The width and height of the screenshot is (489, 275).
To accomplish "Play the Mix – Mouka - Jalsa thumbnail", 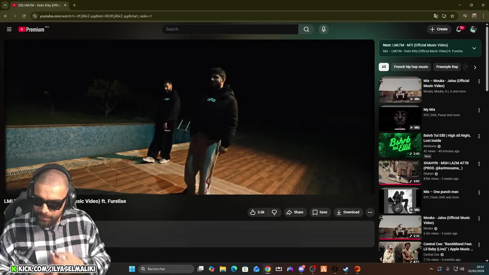I will point(400,90).
